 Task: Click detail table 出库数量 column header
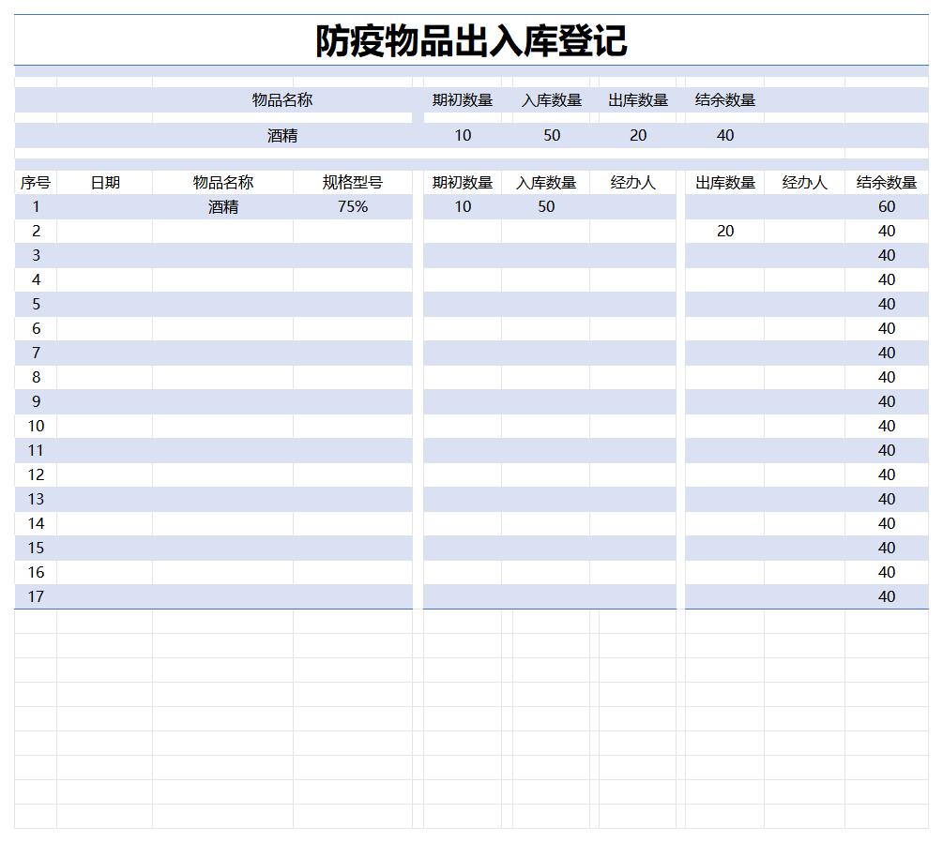point(724,183)
